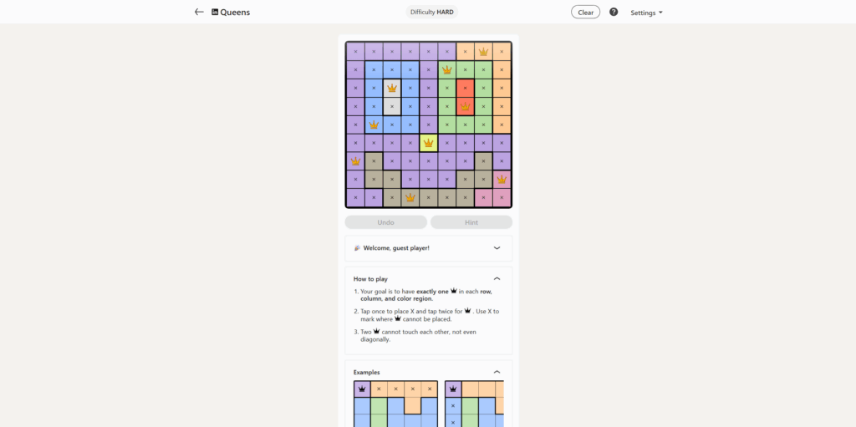The width and height of the screenshot is (856, 427).
Task: Click the crown in the orange region
Action: click(x=483, y=52)
